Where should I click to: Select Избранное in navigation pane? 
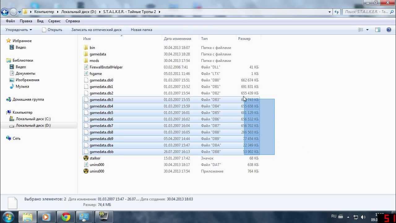(22, 41)
